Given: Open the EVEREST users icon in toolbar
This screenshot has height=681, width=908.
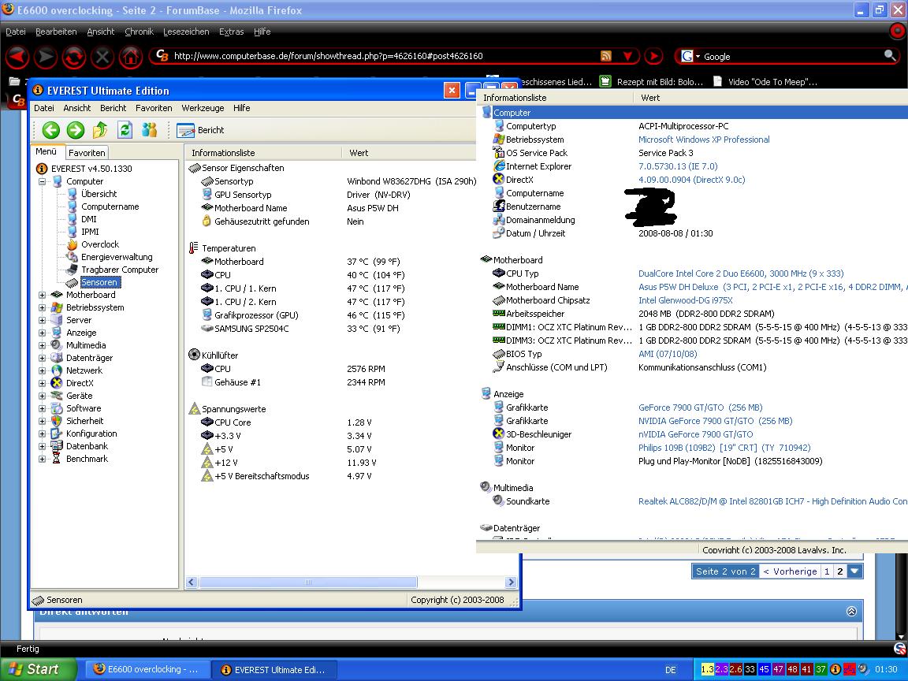Looking at the screenshot, I should (x=150, y=130).
